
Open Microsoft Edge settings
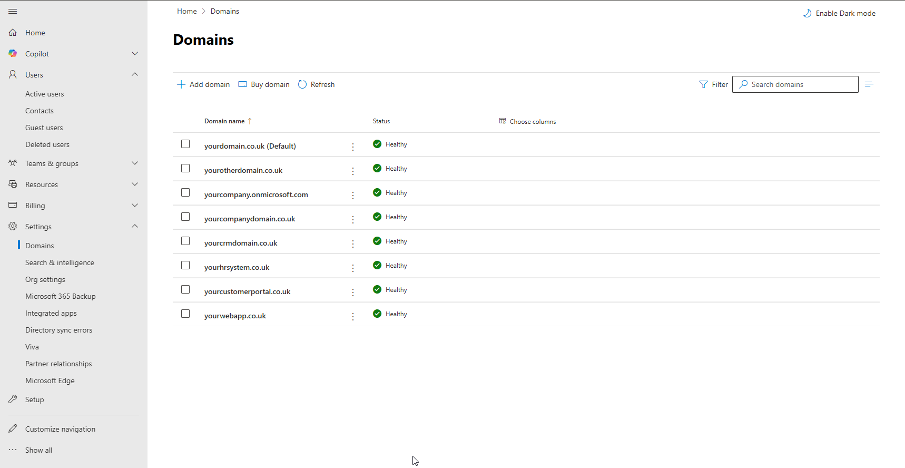[x=50, y=381]
